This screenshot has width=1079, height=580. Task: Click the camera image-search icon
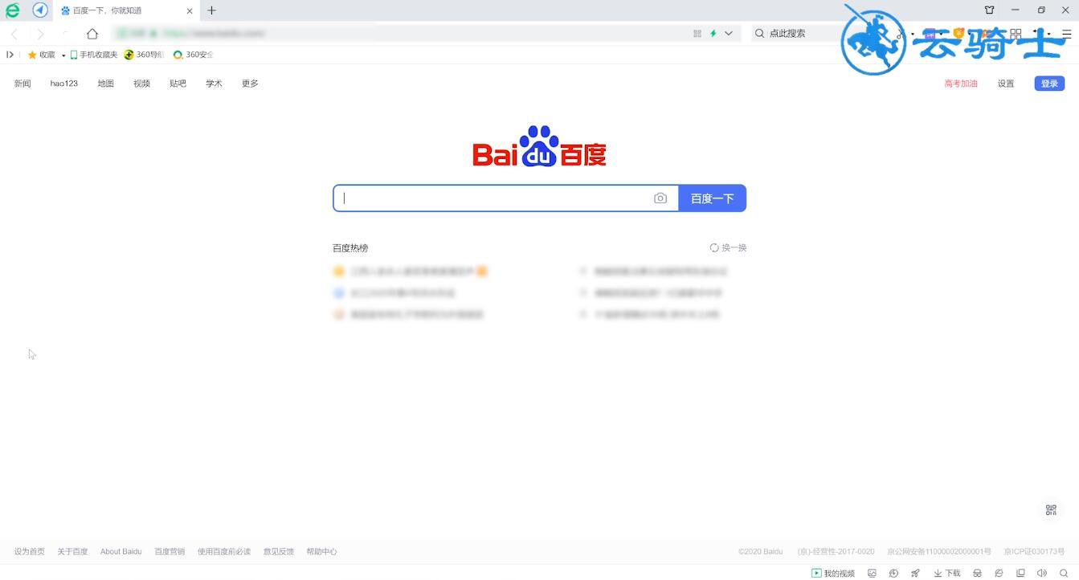[x=660, y=198]
